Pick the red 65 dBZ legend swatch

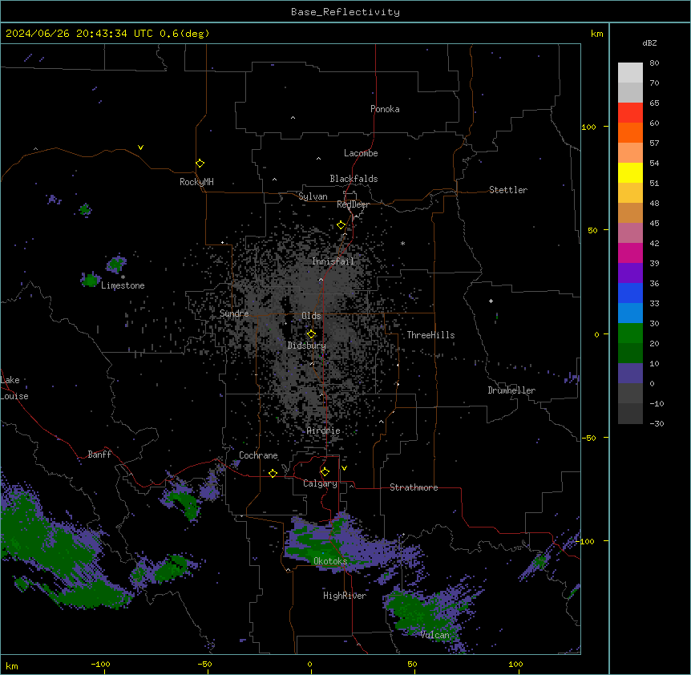click(630, 112)
